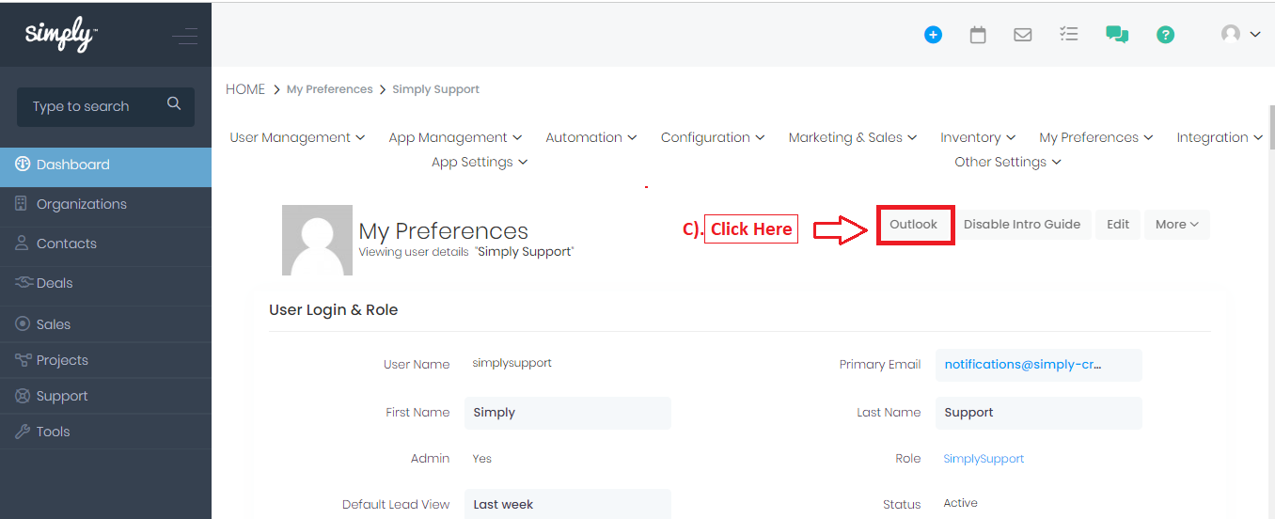Open the SimplySupport role link

[984, 459]
